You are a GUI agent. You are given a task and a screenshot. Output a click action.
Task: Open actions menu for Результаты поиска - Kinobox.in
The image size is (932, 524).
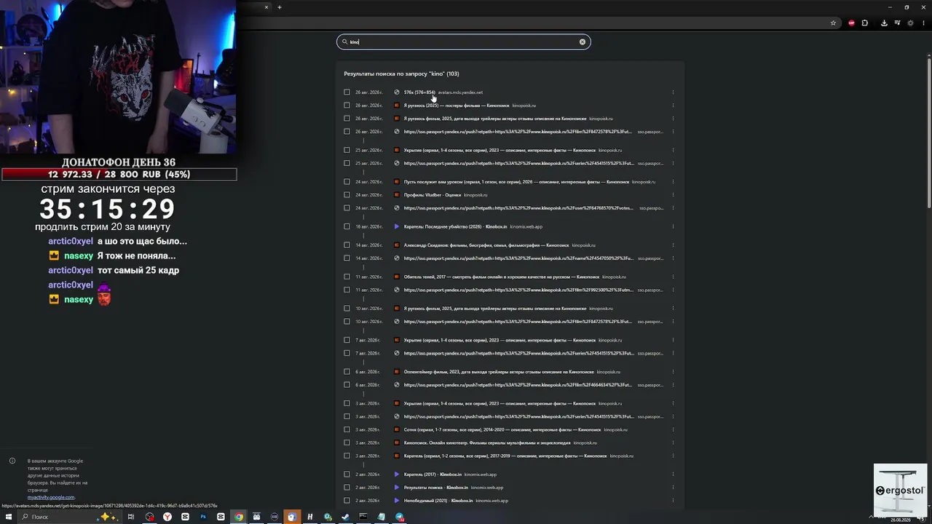point(673,488)
